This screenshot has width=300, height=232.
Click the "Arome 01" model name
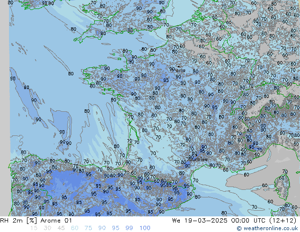[56, 221]
